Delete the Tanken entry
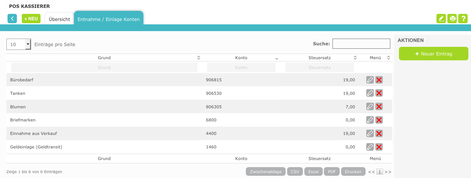The height and width of the screenshot is (178, 471). pos(379,93)
